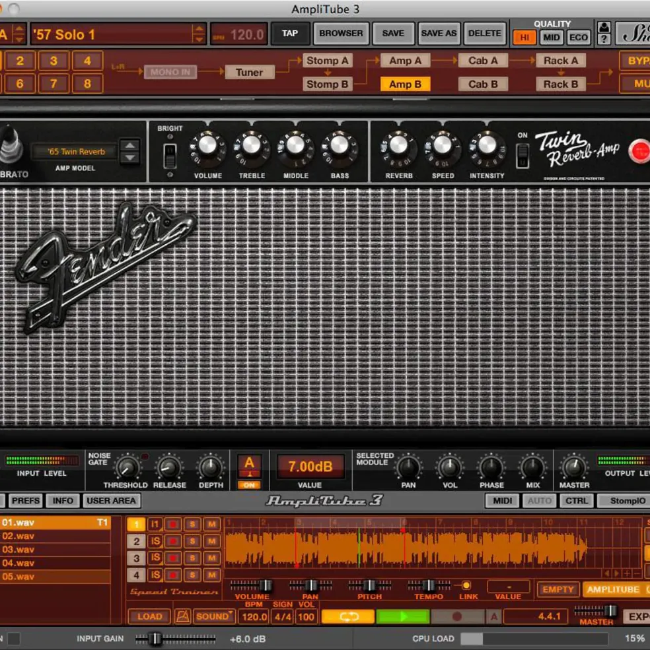Open the '65 Twin Reverb amp model list
This screenshot has width=650, height=650.
pyautogui.click(x=76, y=152)
